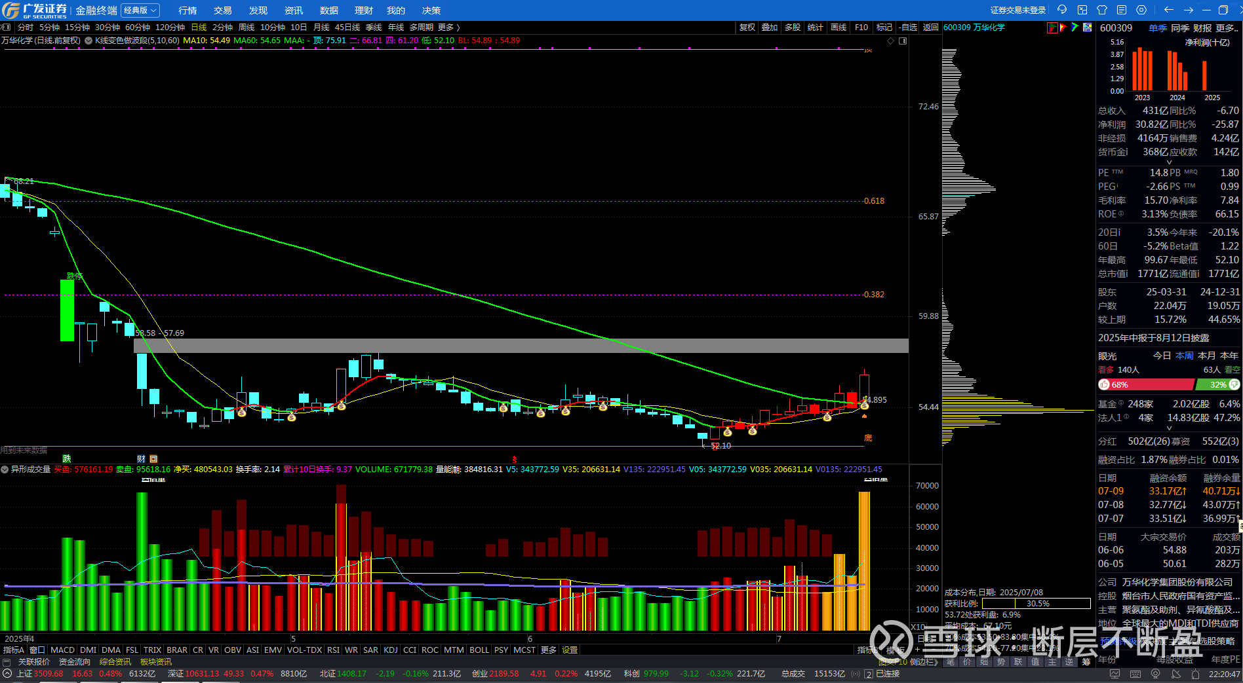Switch to the 60分钟 period tab
The height and width of the screenshot is (683, 1243).
[138, 28]
